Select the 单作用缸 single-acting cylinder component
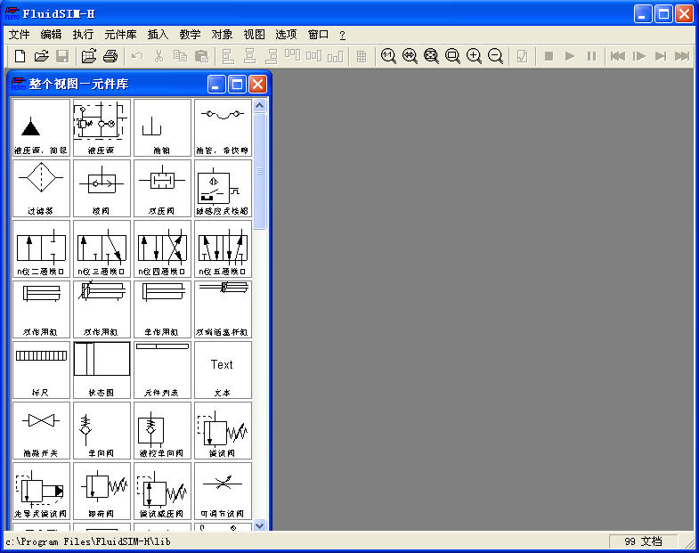Screen dimensions: 699x553 (162, 309)
